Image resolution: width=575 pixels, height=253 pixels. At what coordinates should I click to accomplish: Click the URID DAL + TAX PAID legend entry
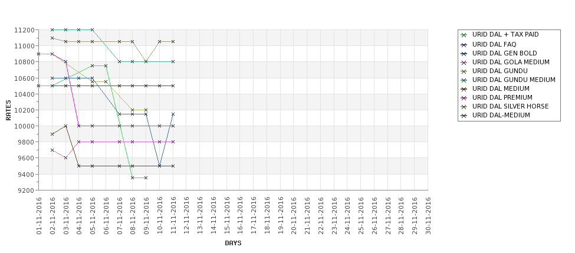(x=500, y=34)
